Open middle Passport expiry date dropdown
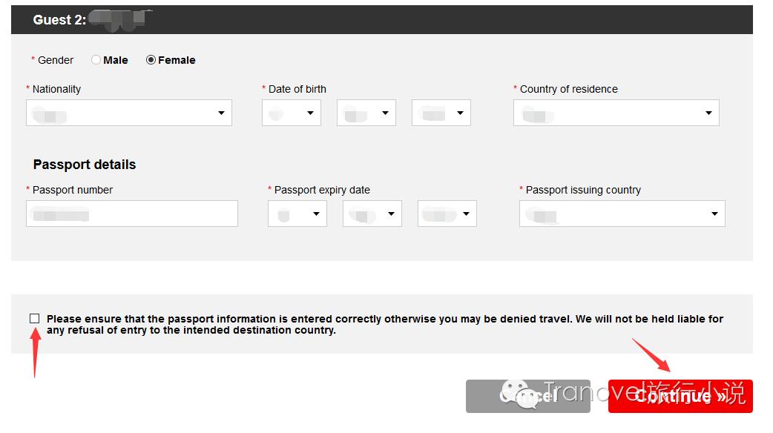This screenshot has width=773, height=433. click(372, 214)
